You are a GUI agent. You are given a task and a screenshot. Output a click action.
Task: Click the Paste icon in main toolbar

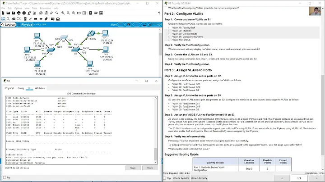click(46, 13)
